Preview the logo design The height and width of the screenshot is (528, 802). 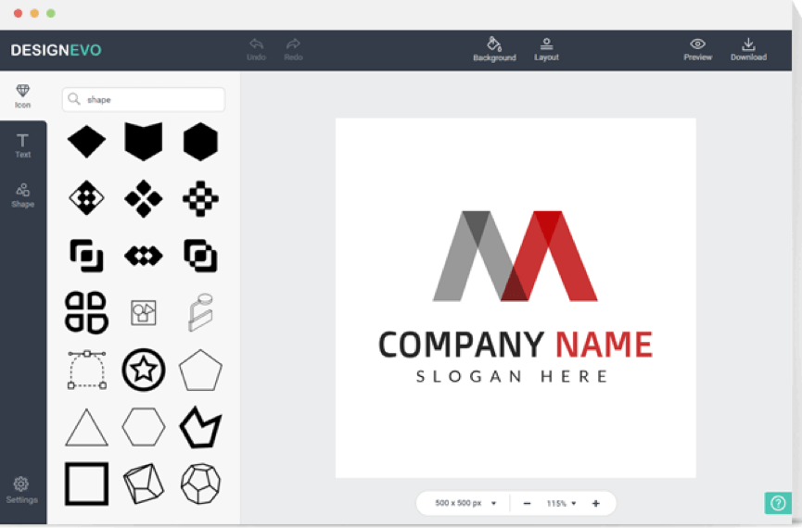pos(697,50)
